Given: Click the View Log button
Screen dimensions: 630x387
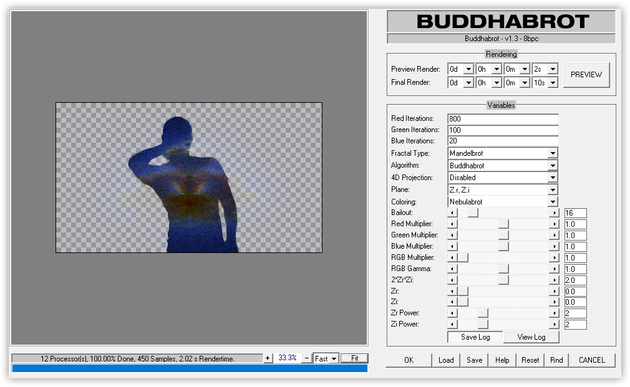Looking at the screenshot, I should pos(531,337).
